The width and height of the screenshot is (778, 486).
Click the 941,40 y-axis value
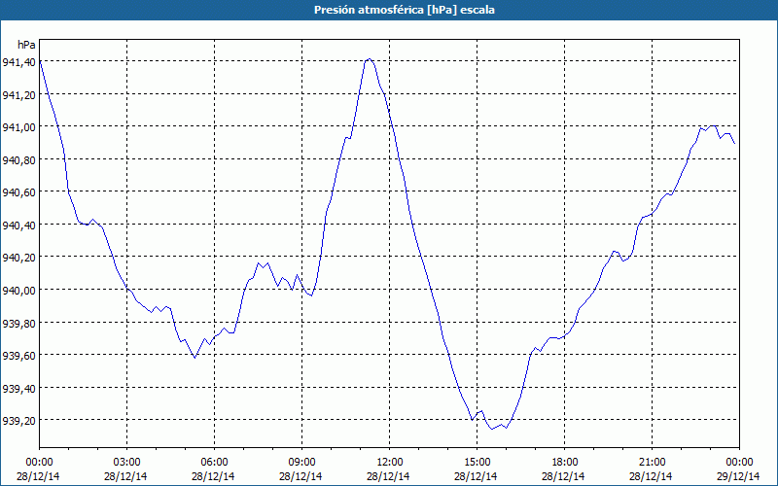tap(18, 62)
